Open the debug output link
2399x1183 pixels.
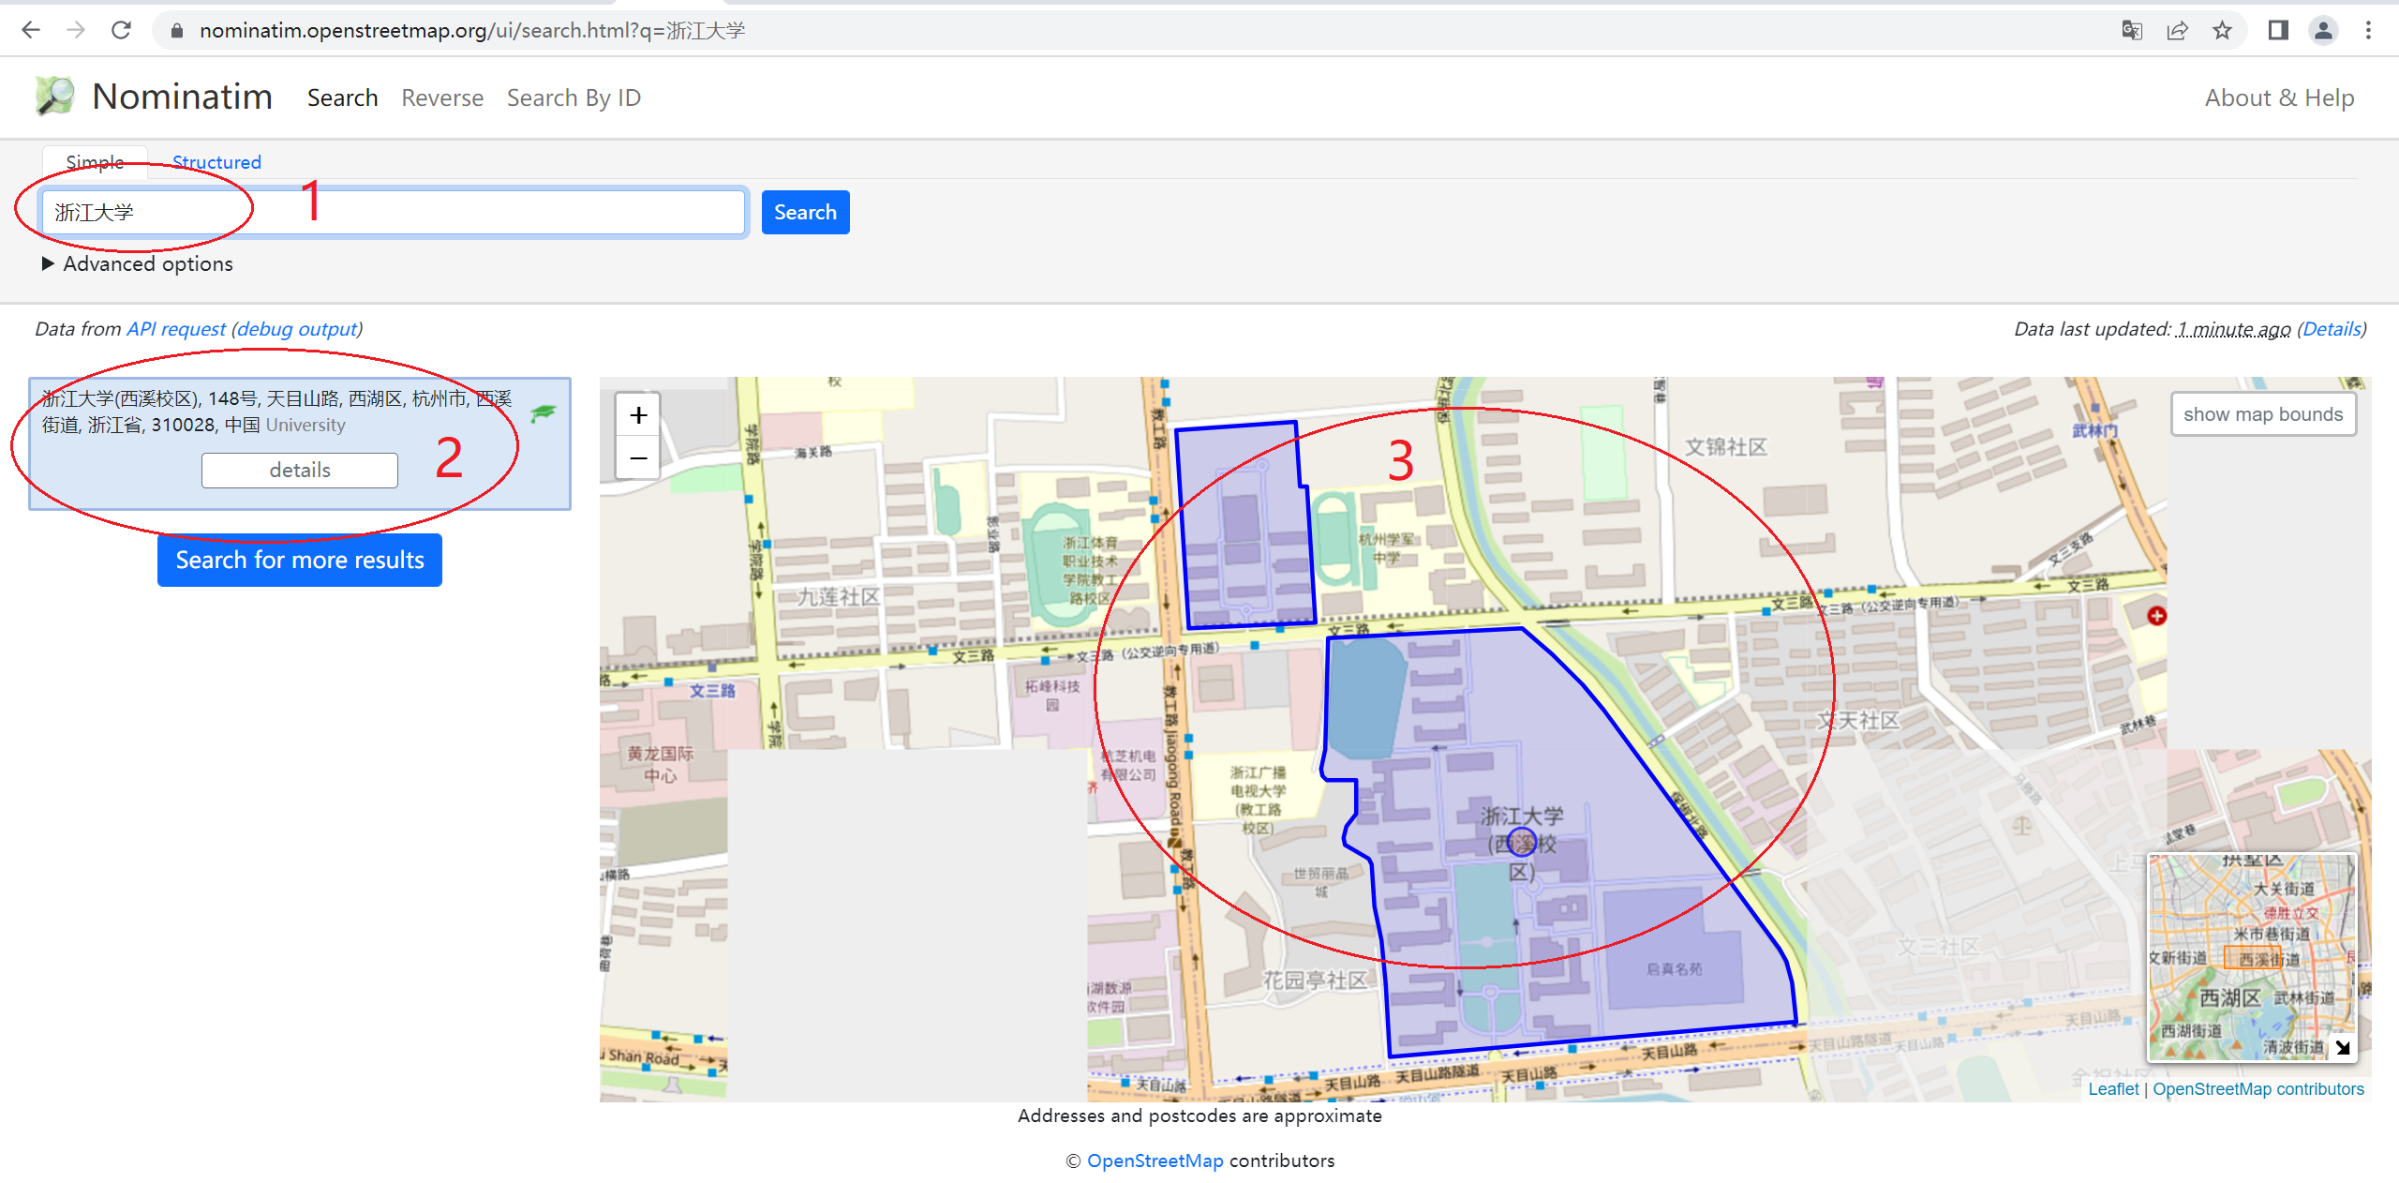pyautogui.click(x=297, y=329)
